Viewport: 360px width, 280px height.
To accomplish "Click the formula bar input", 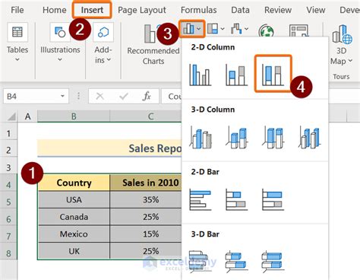I will click(172, 97).
